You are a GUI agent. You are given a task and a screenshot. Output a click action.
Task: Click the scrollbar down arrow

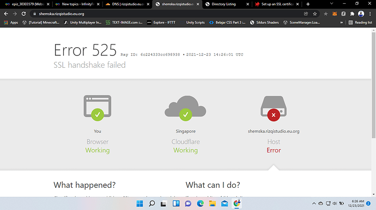(374, 194)
